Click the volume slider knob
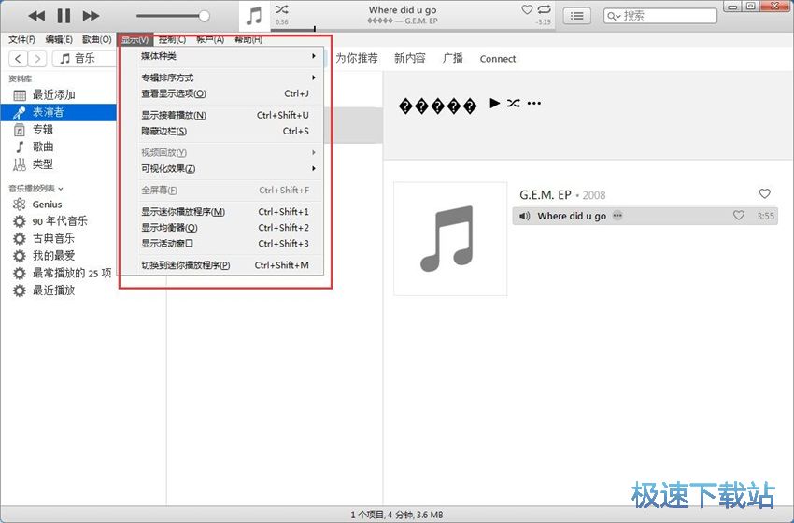The width and height of the screenshot is (794, 523). pos(204,16)
